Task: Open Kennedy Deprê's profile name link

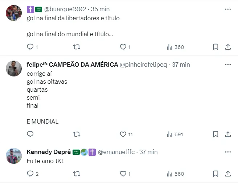Action: [49, 152]
